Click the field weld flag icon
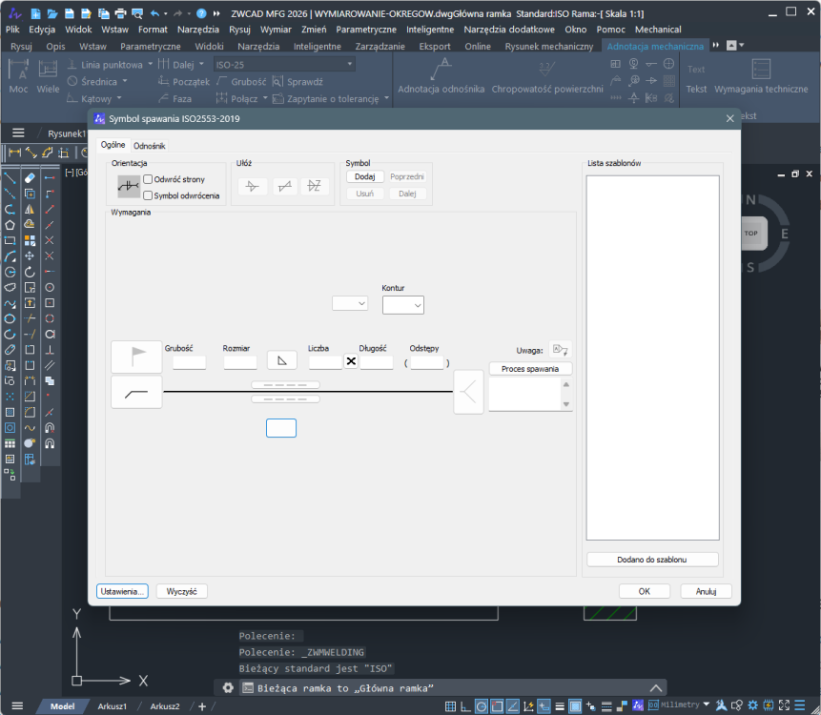The height and width of the screenshot is (715, 821). coord(136,357)
